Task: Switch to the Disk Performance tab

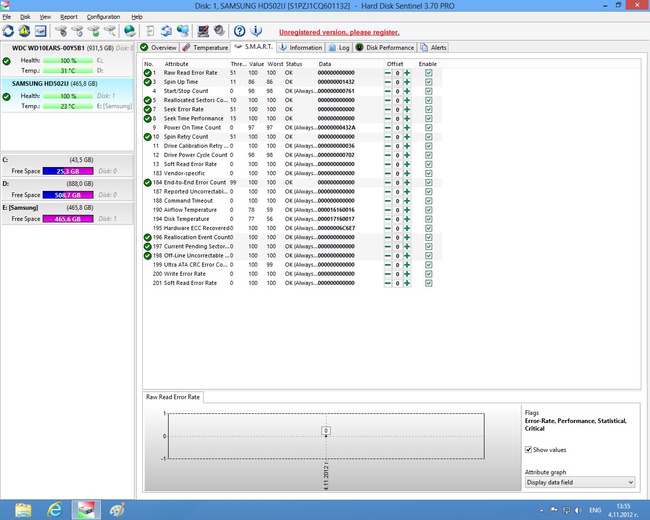Action: 385,48
